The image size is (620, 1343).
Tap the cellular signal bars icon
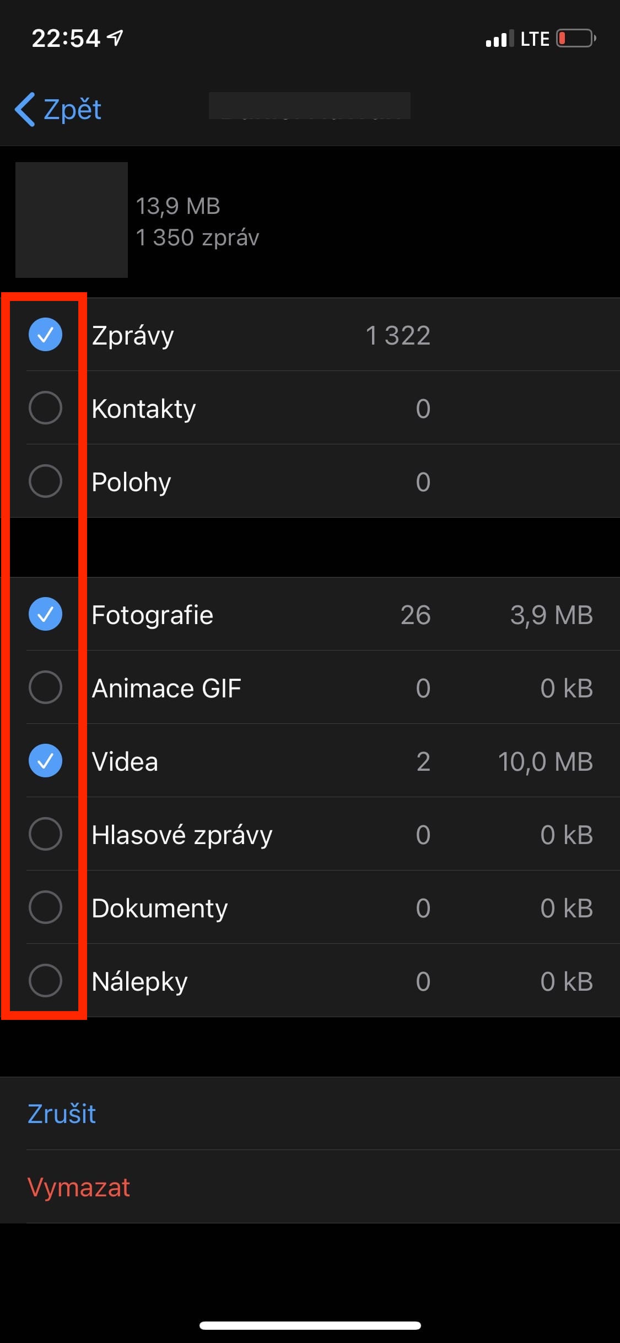[499, 39]
